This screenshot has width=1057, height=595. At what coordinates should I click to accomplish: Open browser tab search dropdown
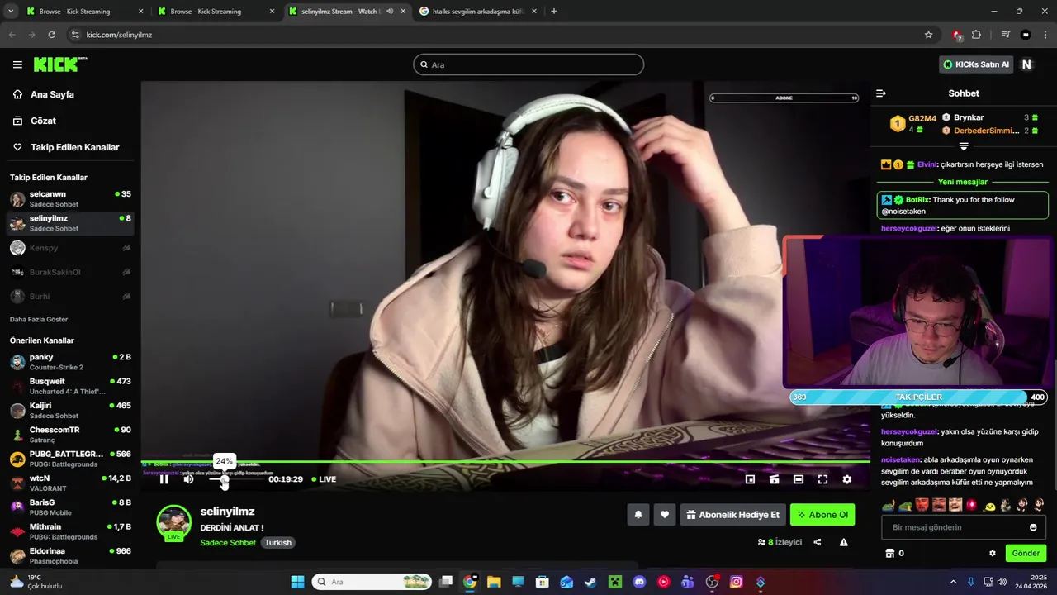(x=10, y=12)
